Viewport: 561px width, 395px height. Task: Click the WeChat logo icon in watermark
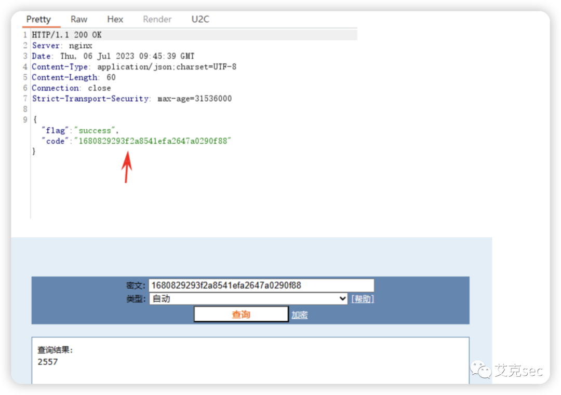click(480, 370)
